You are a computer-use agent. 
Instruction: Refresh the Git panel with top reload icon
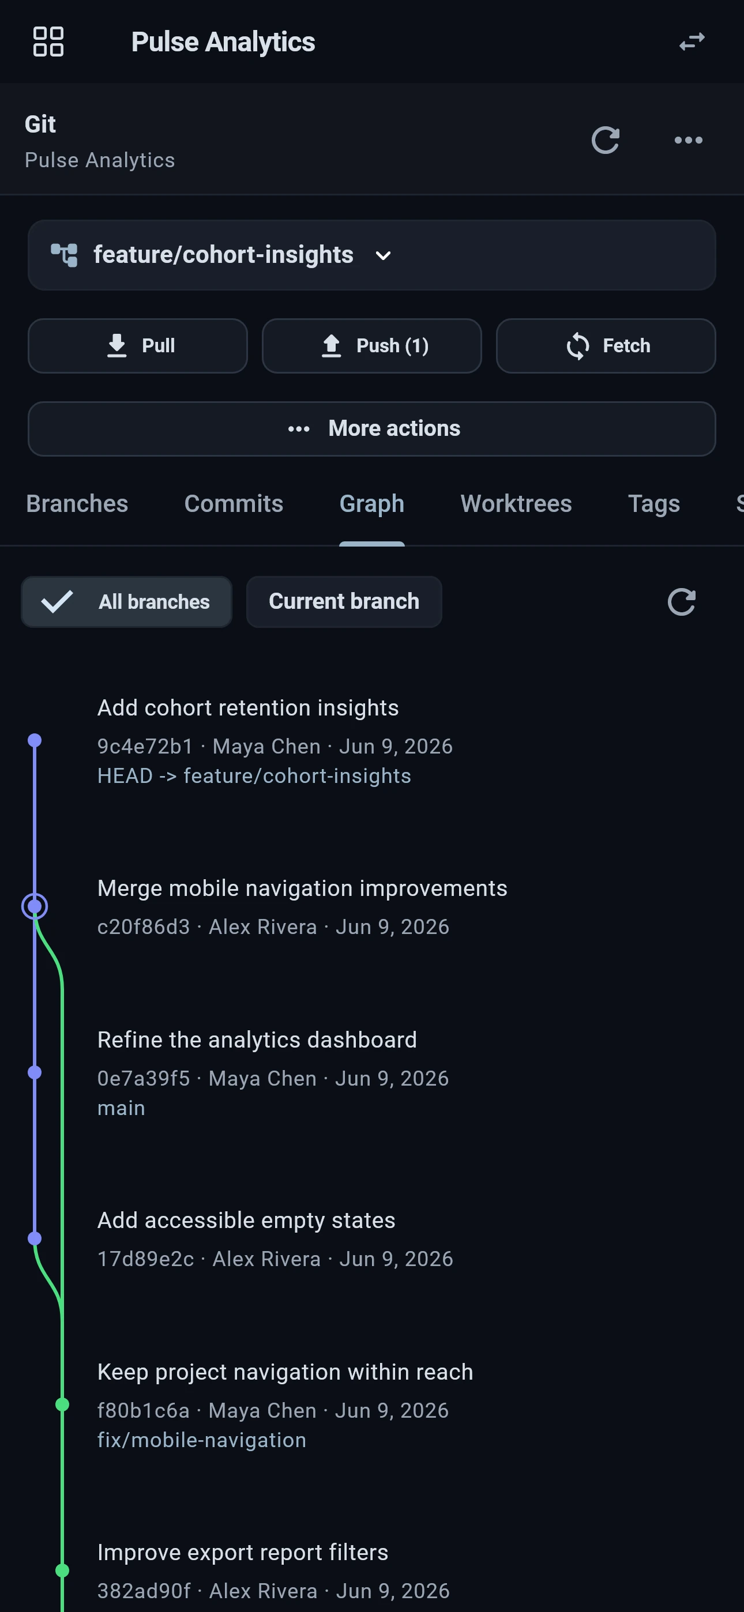tap(606, 140)
